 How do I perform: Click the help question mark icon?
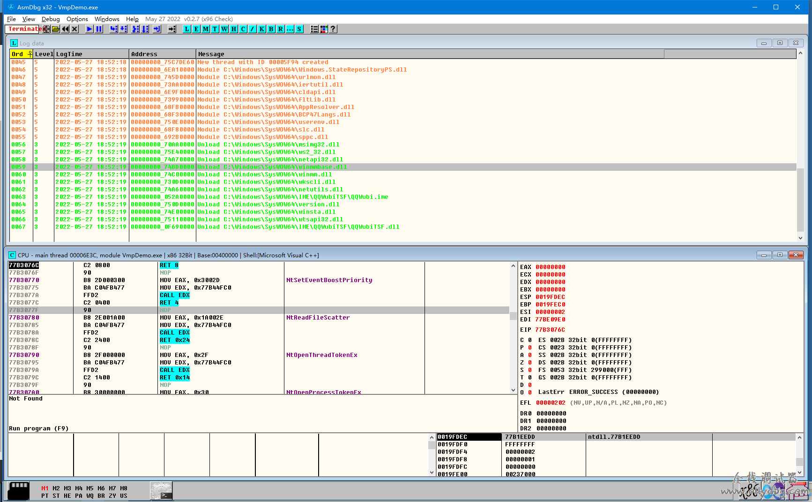(x=333, y=29)
